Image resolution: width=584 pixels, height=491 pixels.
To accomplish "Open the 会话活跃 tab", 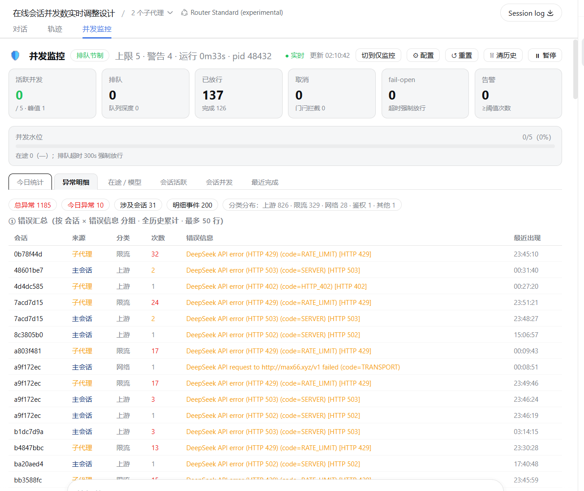I will click(x=174, y=182).
